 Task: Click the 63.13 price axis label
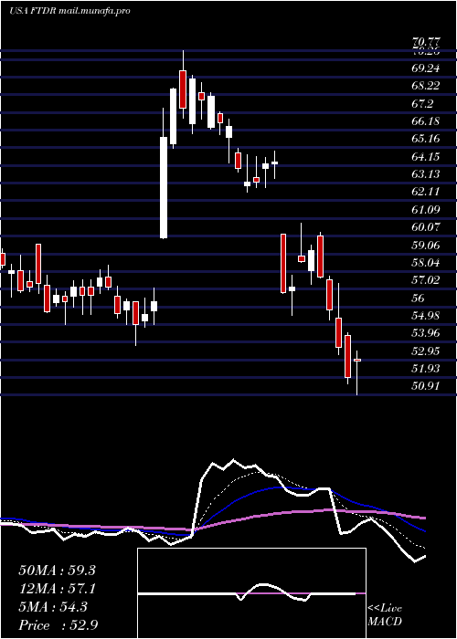426,174
